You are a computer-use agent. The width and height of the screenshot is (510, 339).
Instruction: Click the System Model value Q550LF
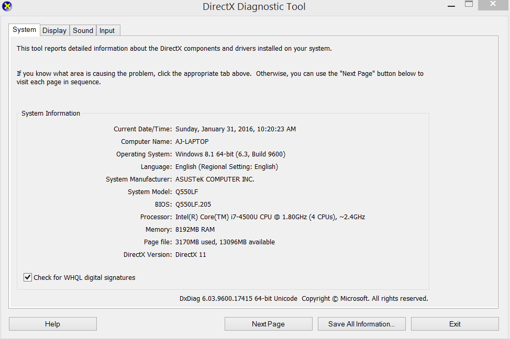click(x=187, y=192)
